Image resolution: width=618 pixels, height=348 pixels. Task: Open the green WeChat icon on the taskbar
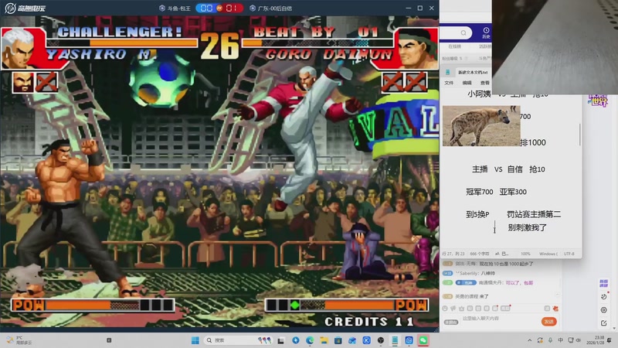423,340
